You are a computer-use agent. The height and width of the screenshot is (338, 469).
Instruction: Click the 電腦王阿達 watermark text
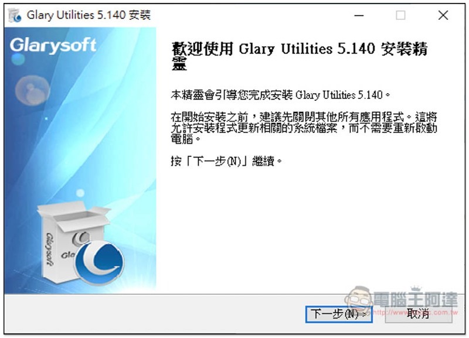click(416, 299)
